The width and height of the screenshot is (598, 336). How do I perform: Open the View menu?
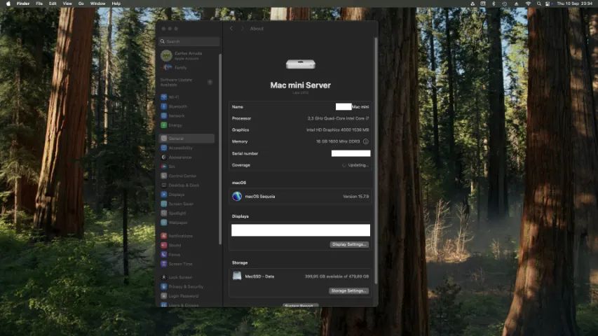67,3
